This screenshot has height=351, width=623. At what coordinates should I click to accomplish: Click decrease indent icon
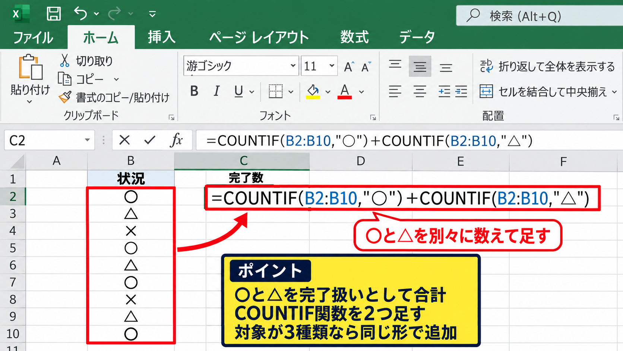coord(444,91)
